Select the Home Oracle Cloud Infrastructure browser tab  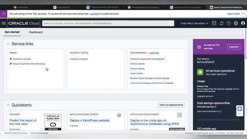[227, 7]
